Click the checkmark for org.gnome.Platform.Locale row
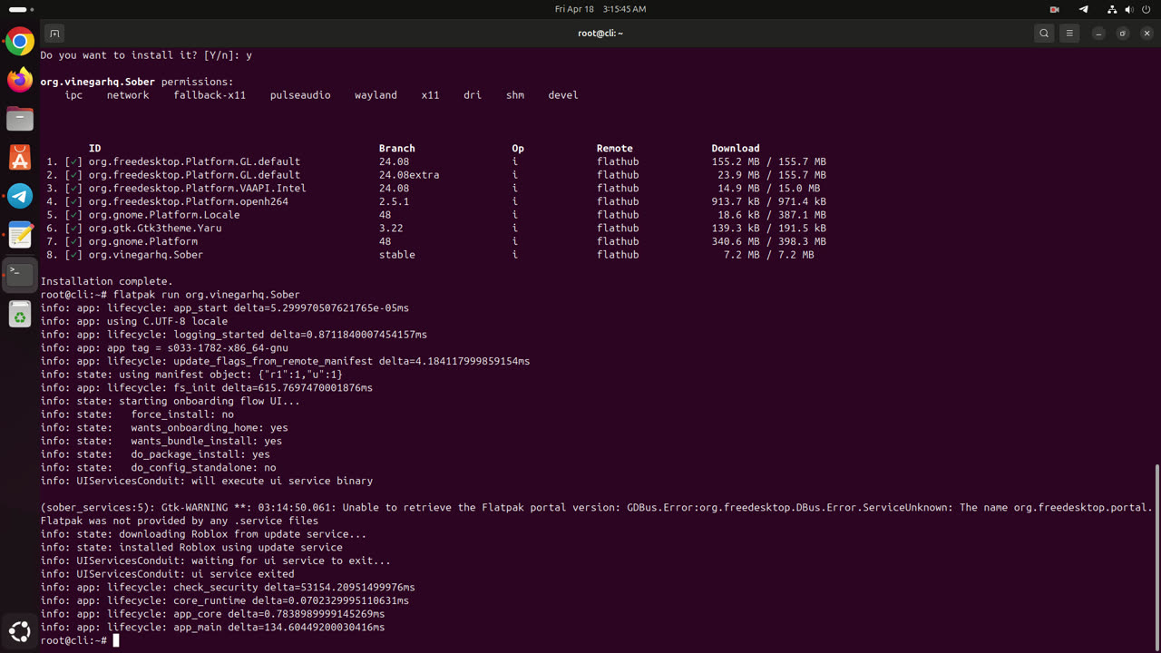 73,215
